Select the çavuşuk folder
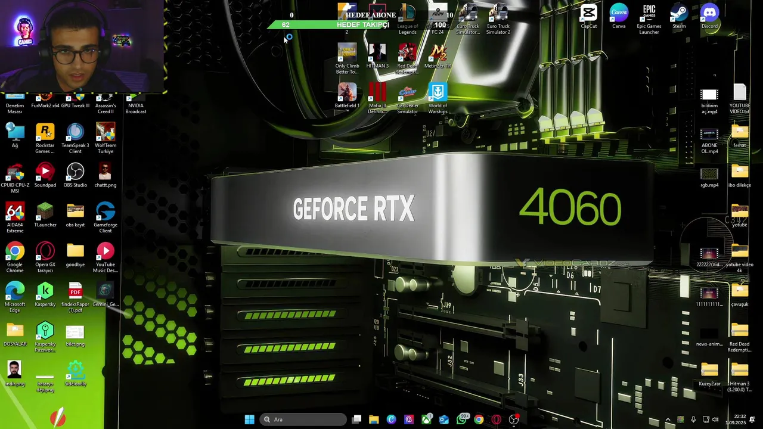This screenshot has height=429, width=763. 740,296
